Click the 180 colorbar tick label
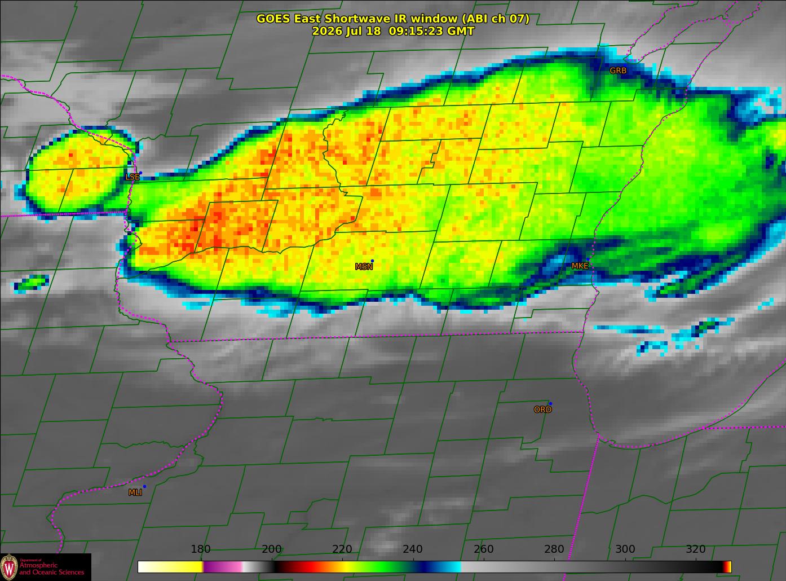Viewport: 786px width, 581px height. [201, 549]
